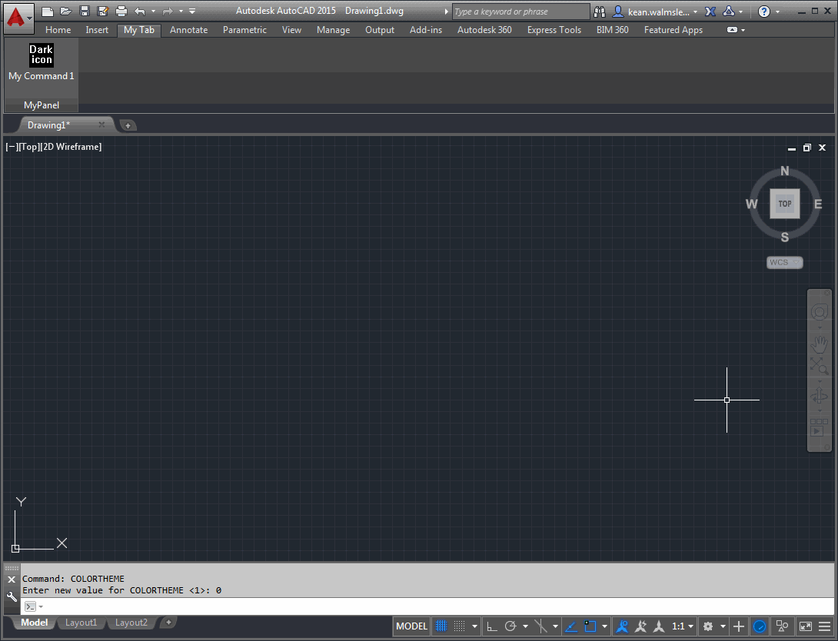Toggle ortho mode in status bar

point(491,626)
